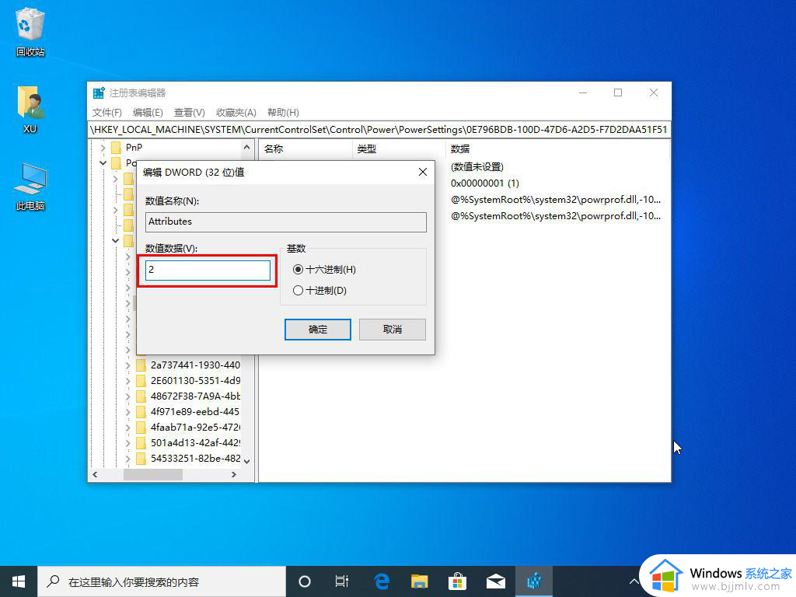Open the Mail app on taskbar

pos(495,581)
